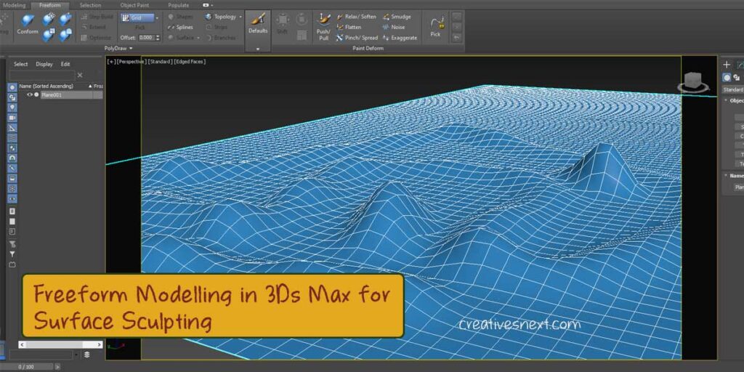
Task: Choose the Pinch/Spread brush
Action: [356, 37]
